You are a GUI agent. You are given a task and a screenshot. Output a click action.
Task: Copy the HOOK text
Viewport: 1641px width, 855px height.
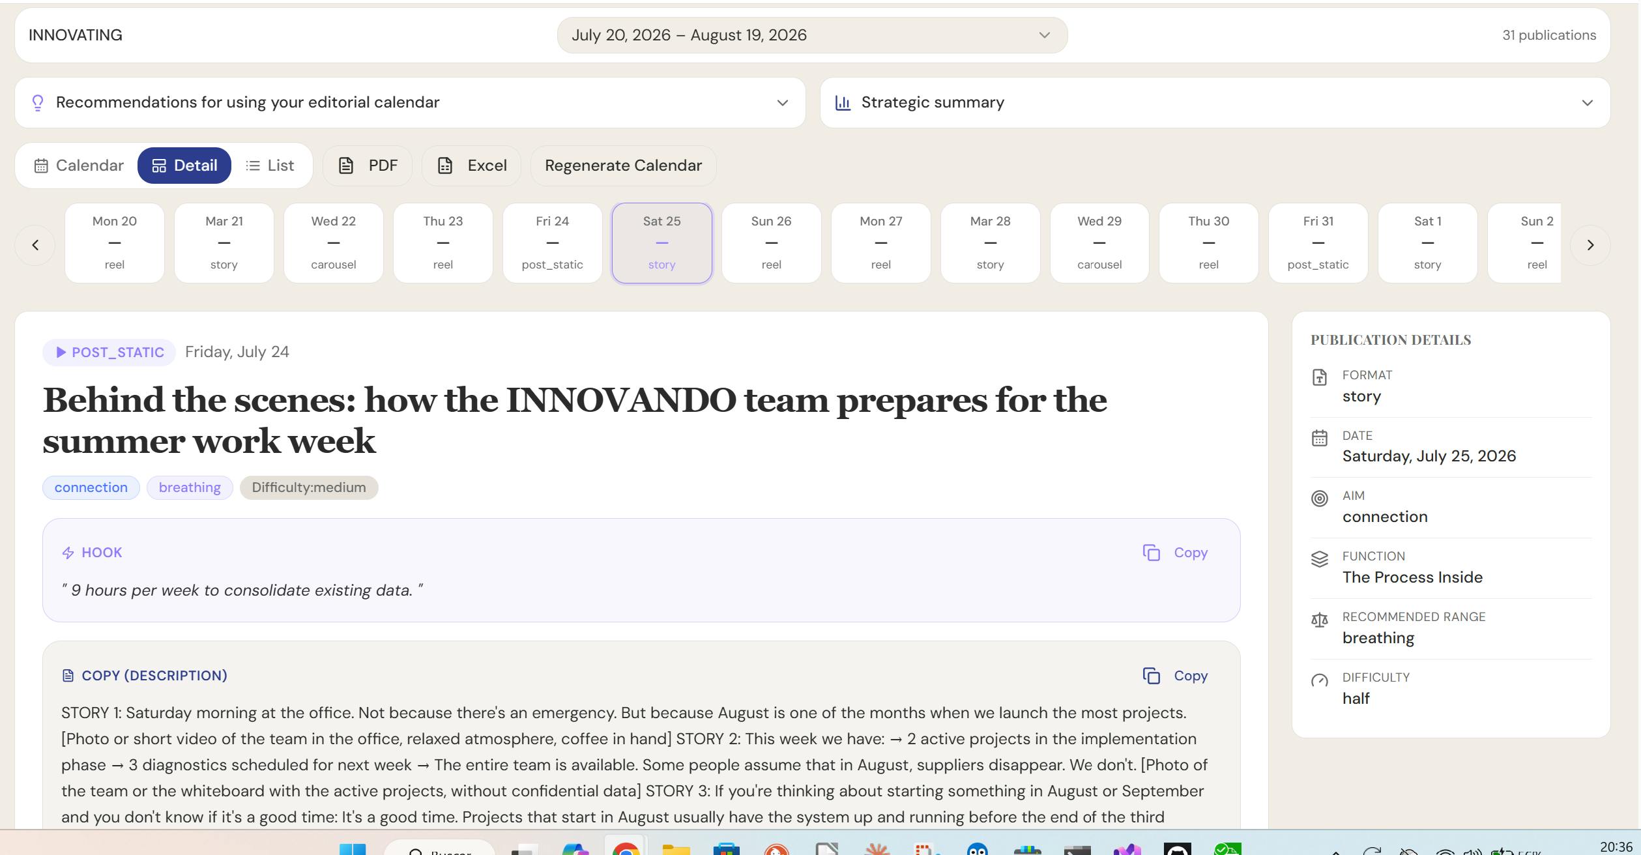(x=1176, y=553)
